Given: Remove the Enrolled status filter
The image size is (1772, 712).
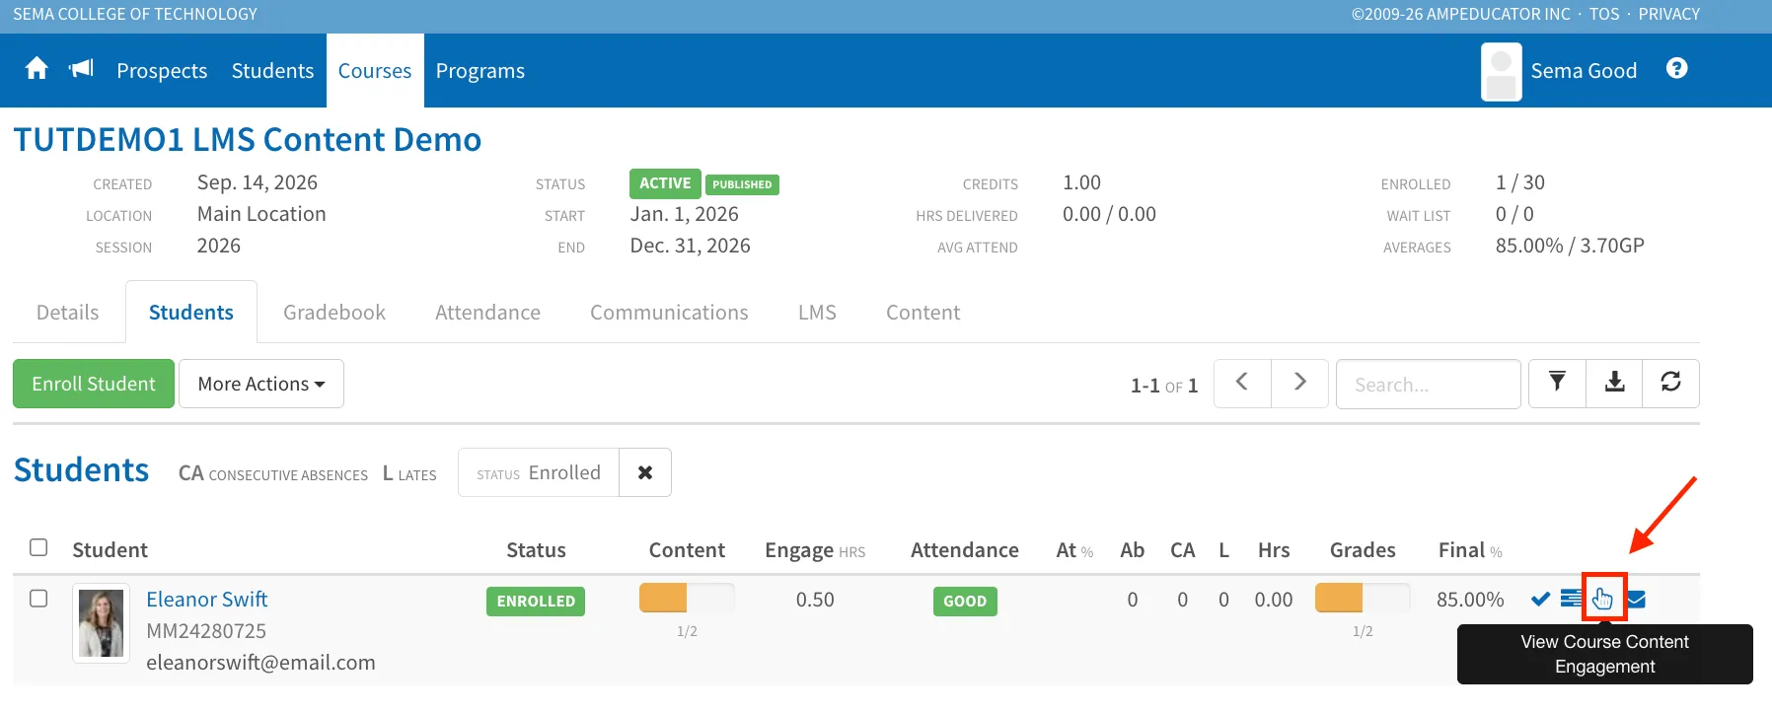Looking at the screenshot, I should [645, 472].
